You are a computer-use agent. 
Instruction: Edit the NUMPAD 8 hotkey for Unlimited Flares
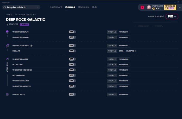point(124,81)
